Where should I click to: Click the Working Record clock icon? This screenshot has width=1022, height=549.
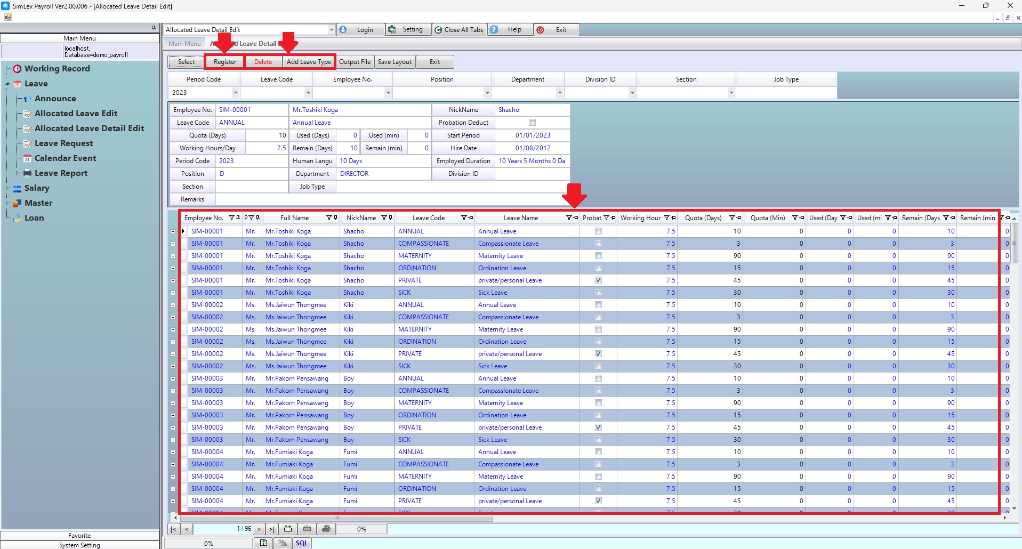point(17,69)
